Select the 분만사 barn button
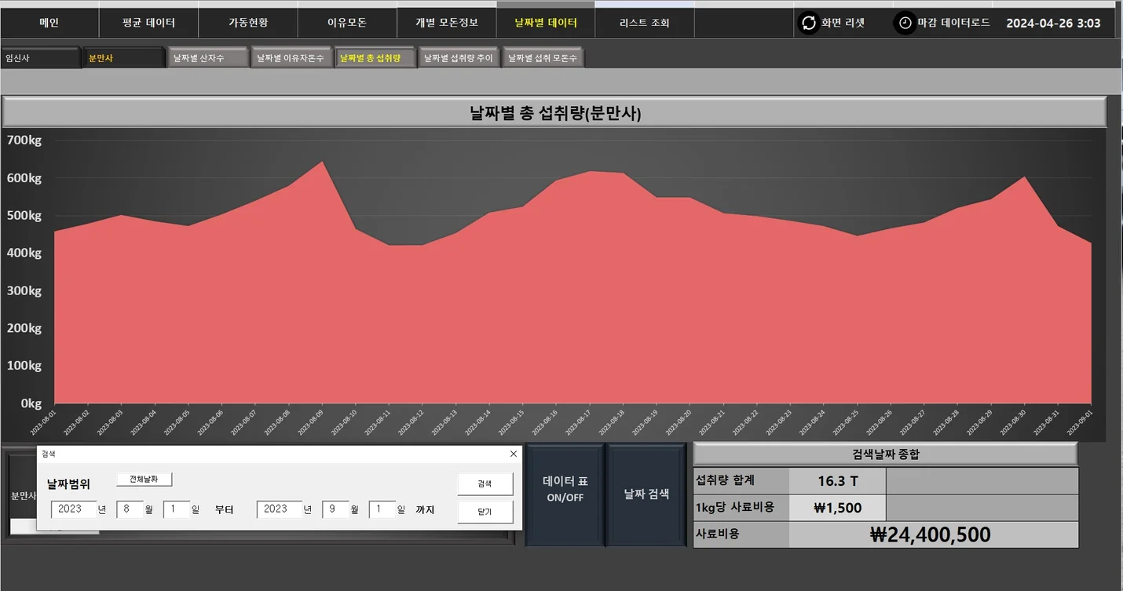This screenshot has height=591, width=1123. coord(124,58)
